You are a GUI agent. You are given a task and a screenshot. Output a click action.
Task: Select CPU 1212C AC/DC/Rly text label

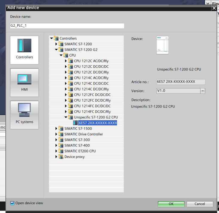click(91, 61)
